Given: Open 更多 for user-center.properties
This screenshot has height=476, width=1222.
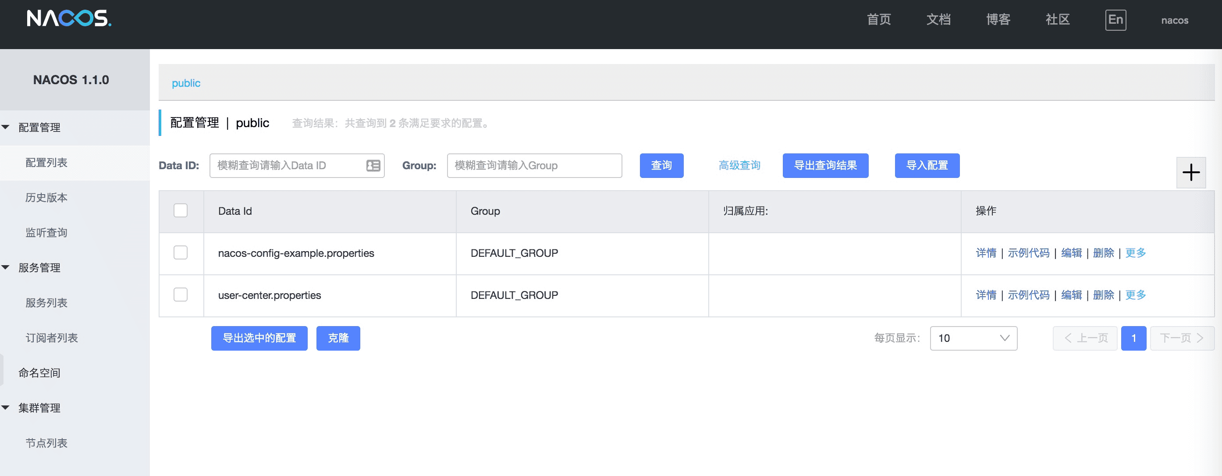Looking at the screenshot, I should 1135,295.
